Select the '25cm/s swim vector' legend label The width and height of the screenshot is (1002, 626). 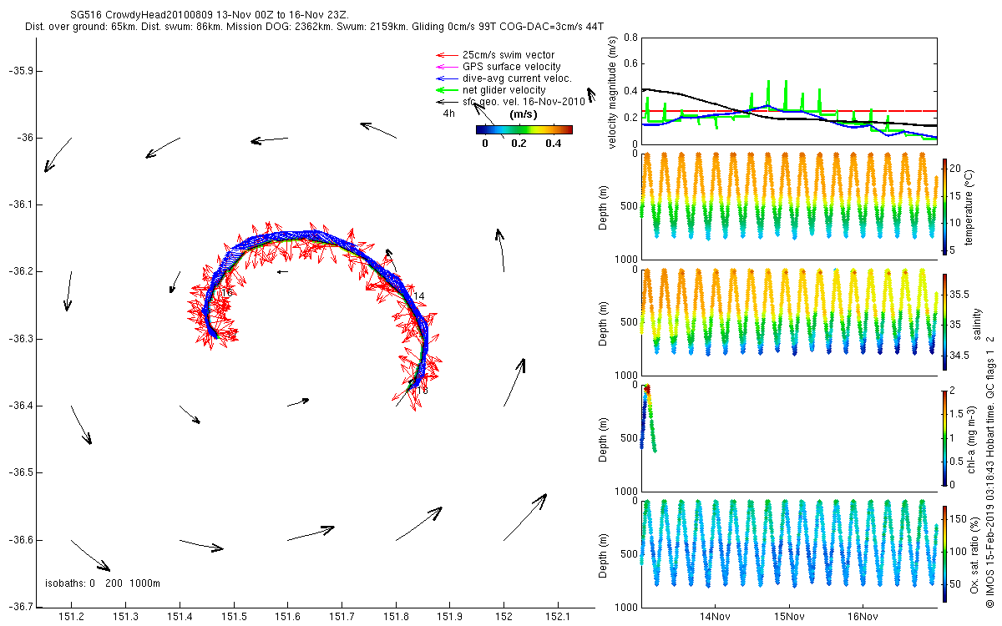(509, 55)
